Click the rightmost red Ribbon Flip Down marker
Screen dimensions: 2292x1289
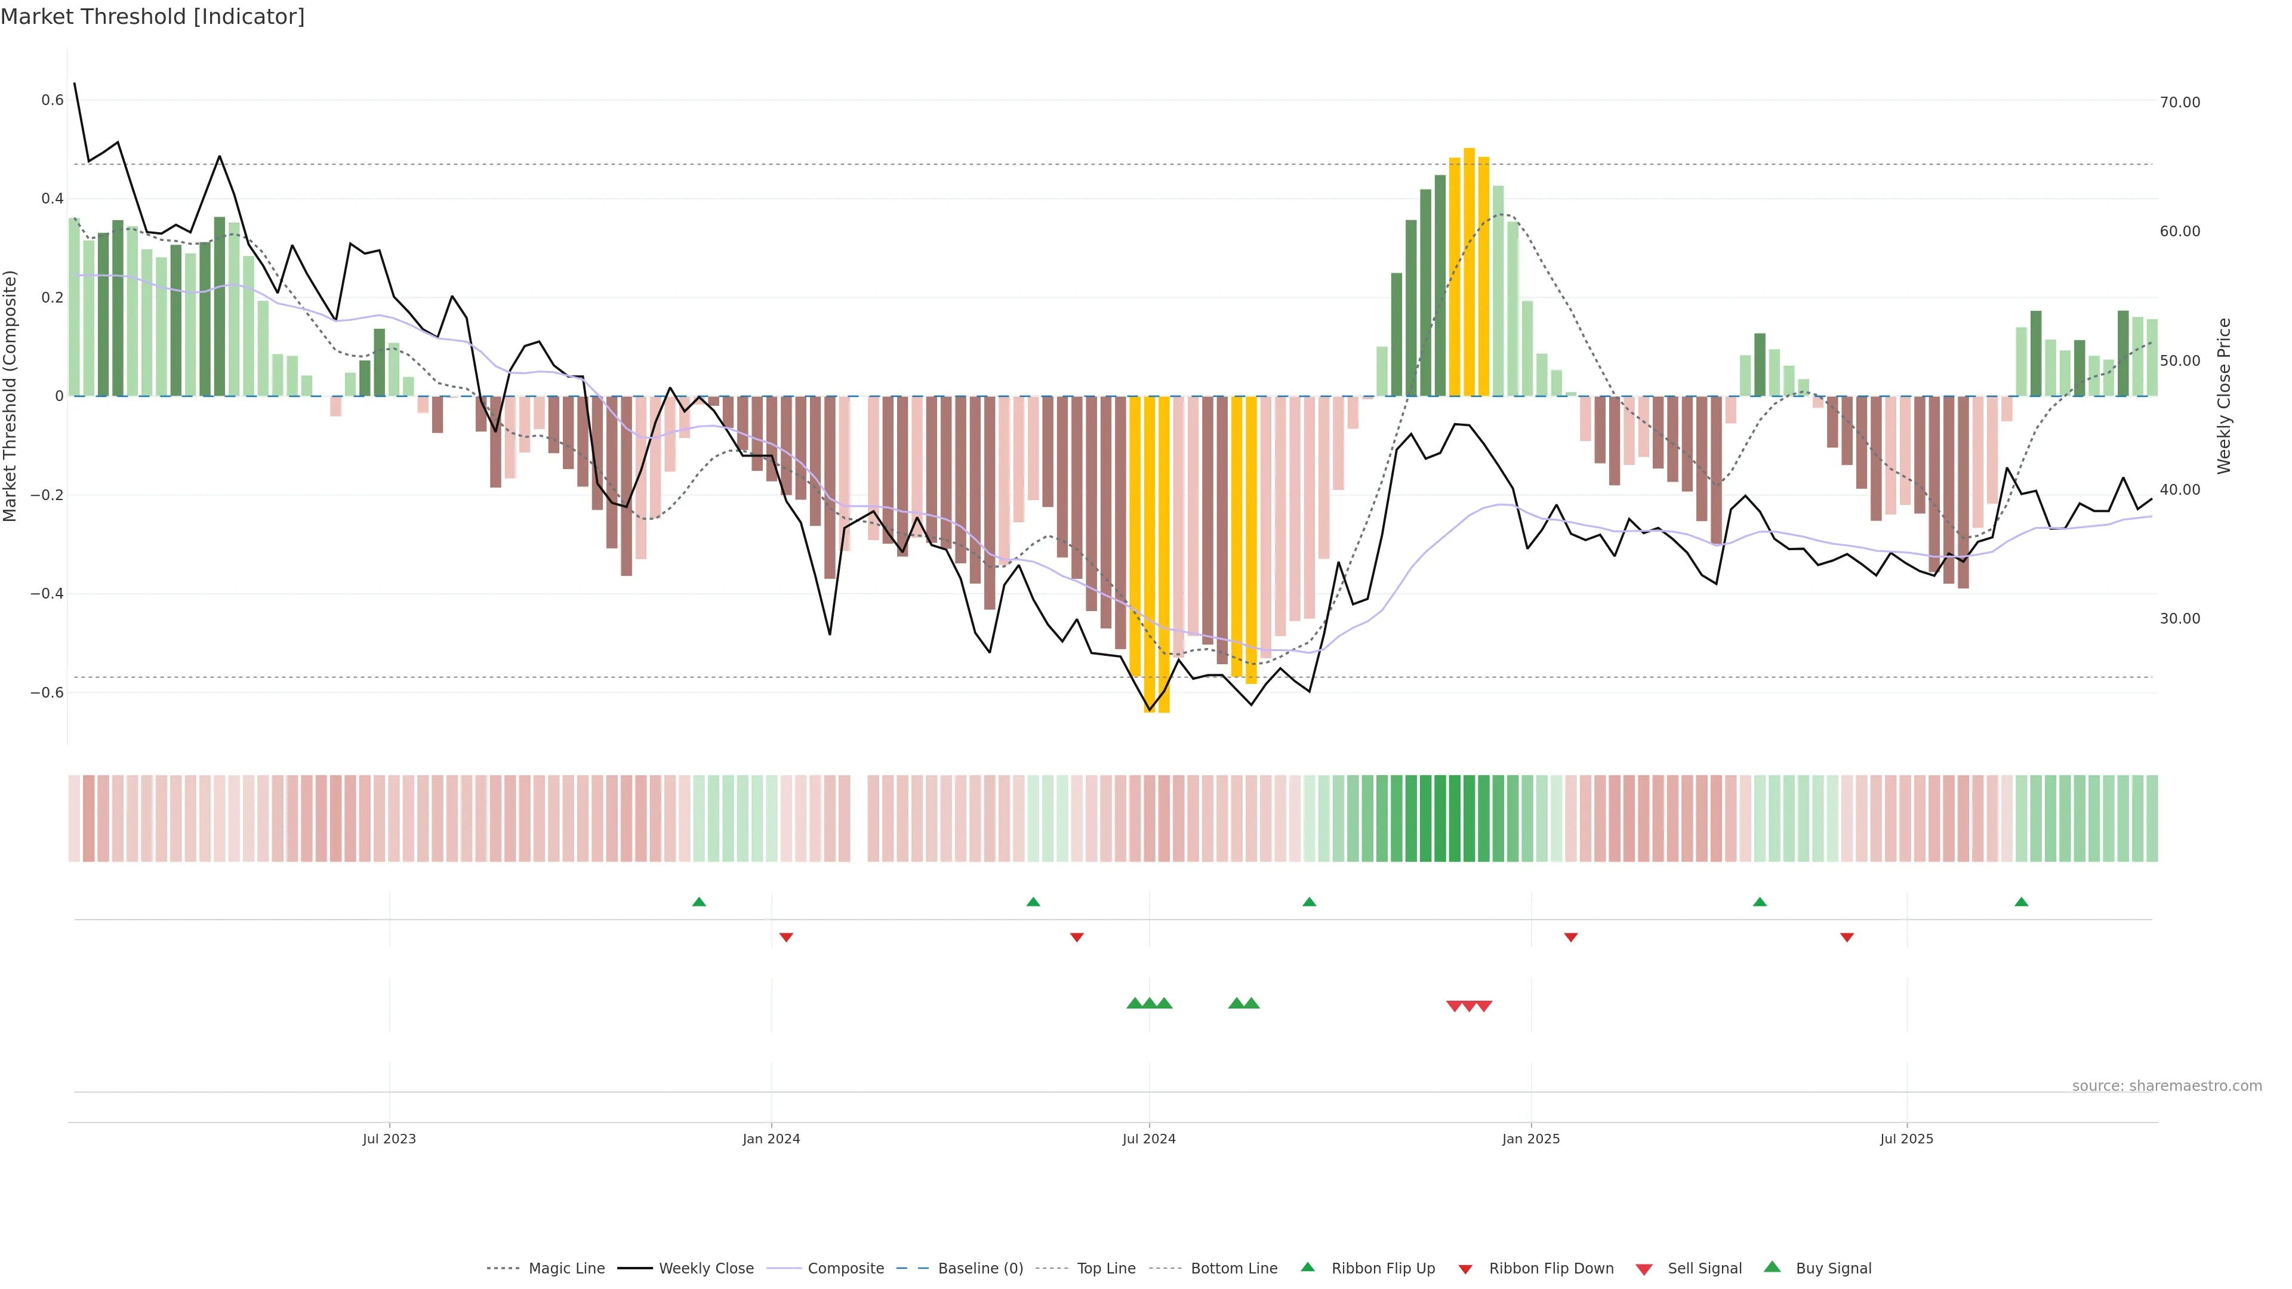1846,937
